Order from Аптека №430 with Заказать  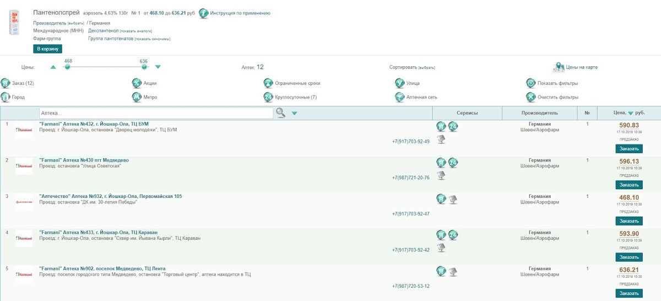tap(629, 185)
